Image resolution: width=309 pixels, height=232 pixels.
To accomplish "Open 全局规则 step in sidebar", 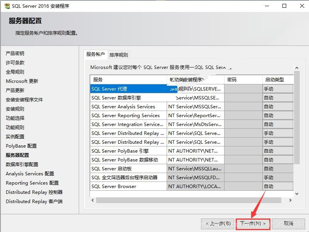I will [x=15, y=72].
